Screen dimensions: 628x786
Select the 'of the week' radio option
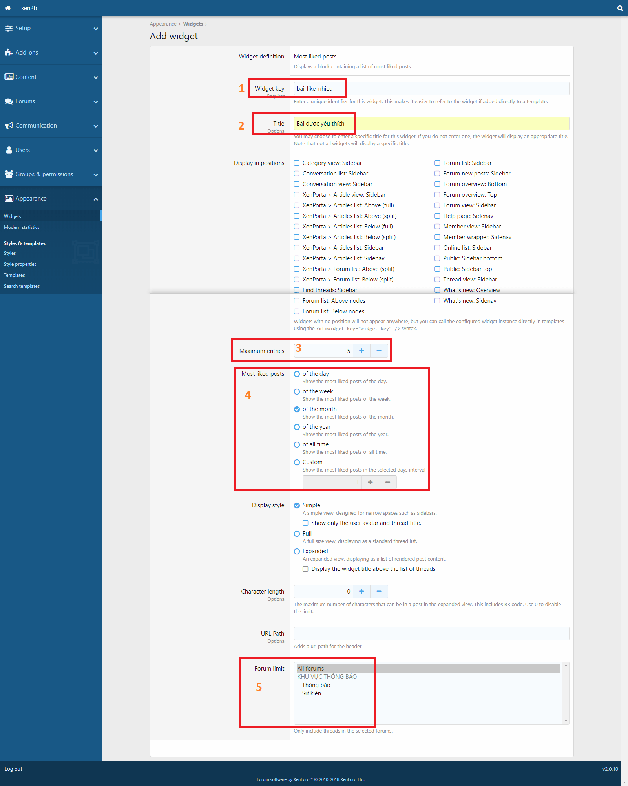[x=297, y=391]
